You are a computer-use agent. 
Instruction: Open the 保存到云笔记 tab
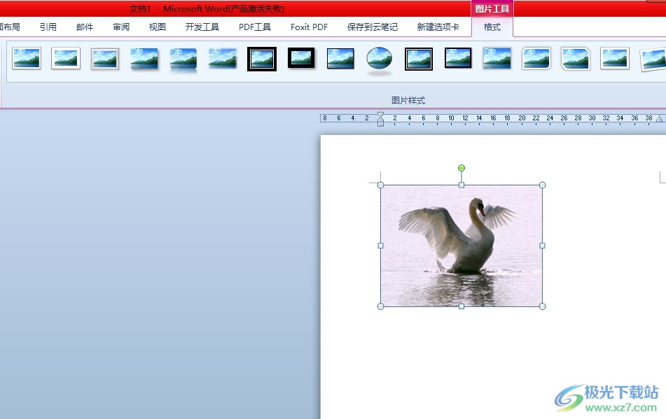pyautogui.click(x=373, y=27)
